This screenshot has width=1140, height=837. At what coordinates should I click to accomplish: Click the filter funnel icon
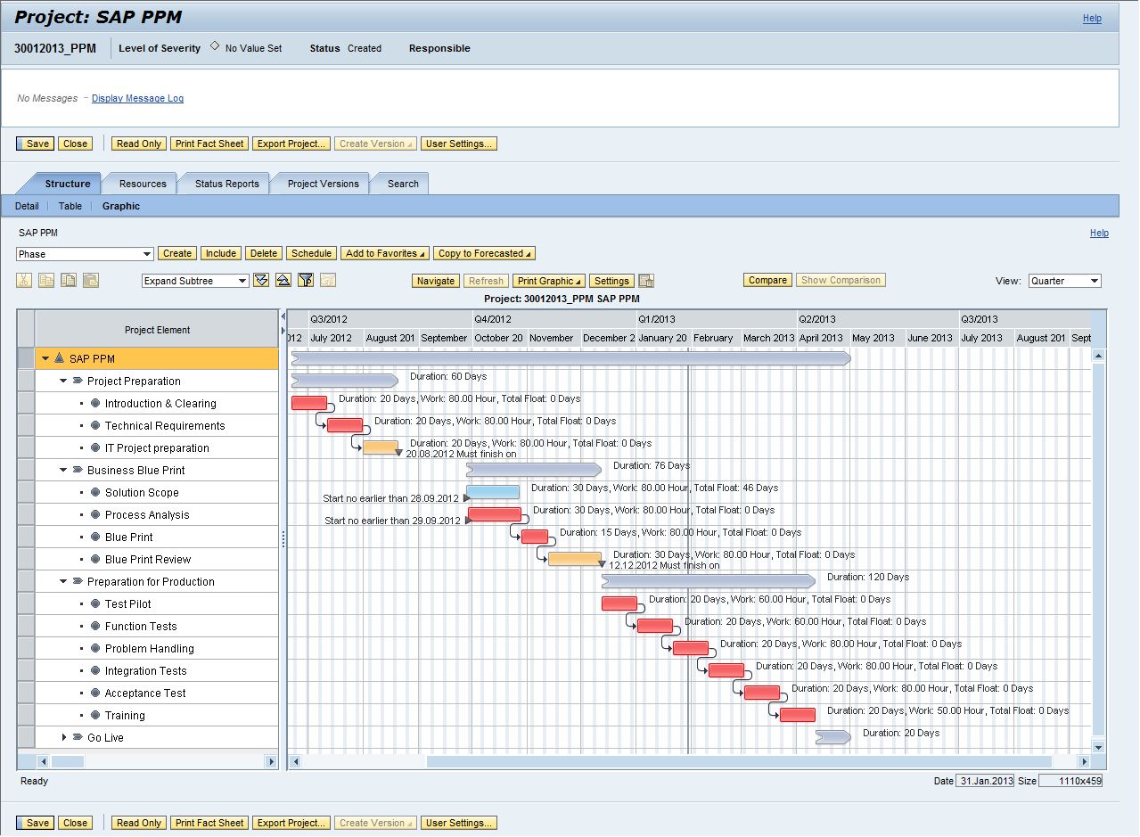click(306, 281)
